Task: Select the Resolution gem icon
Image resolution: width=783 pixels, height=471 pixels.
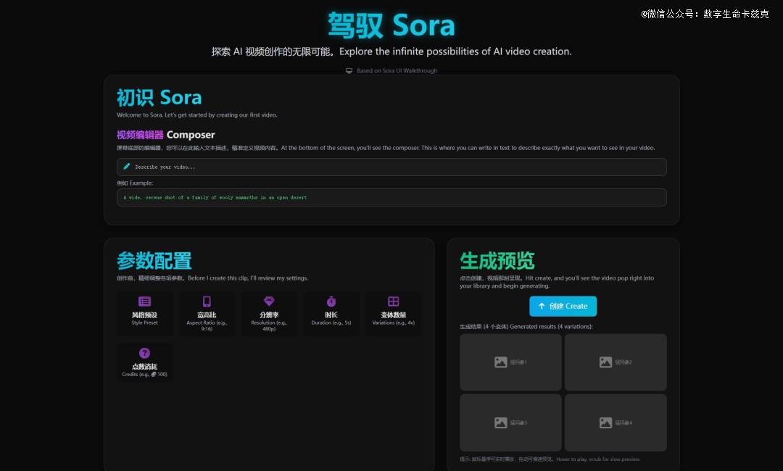Action: (x=269, y=301)
